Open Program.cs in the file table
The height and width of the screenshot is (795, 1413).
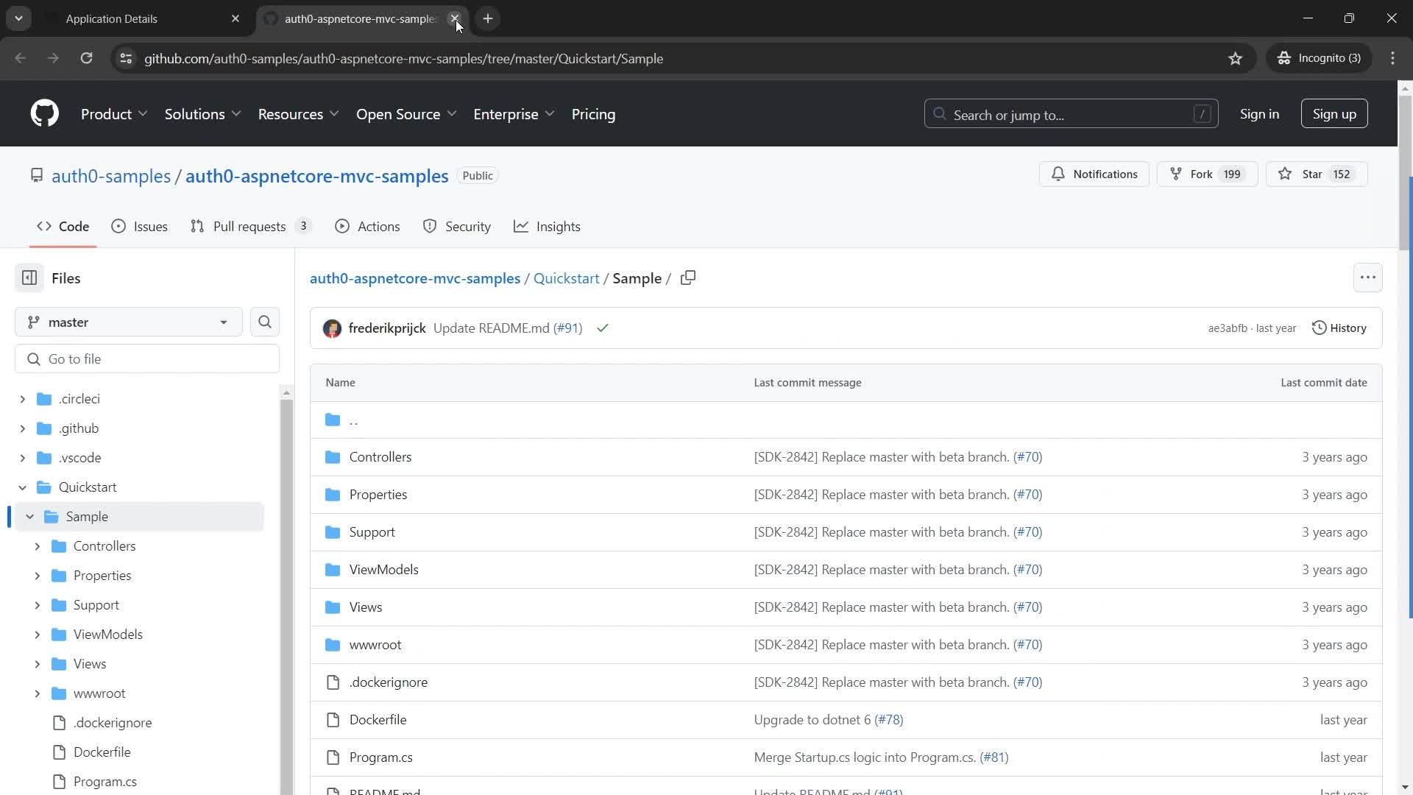pos(381,757)
